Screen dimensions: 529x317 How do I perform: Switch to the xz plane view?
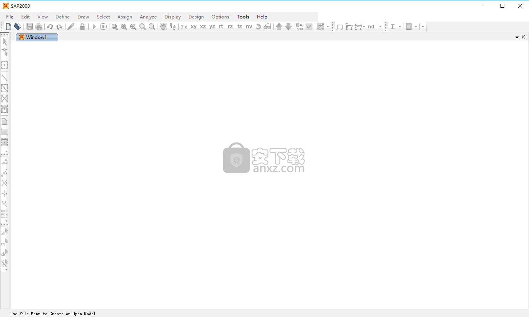point(203,27)
